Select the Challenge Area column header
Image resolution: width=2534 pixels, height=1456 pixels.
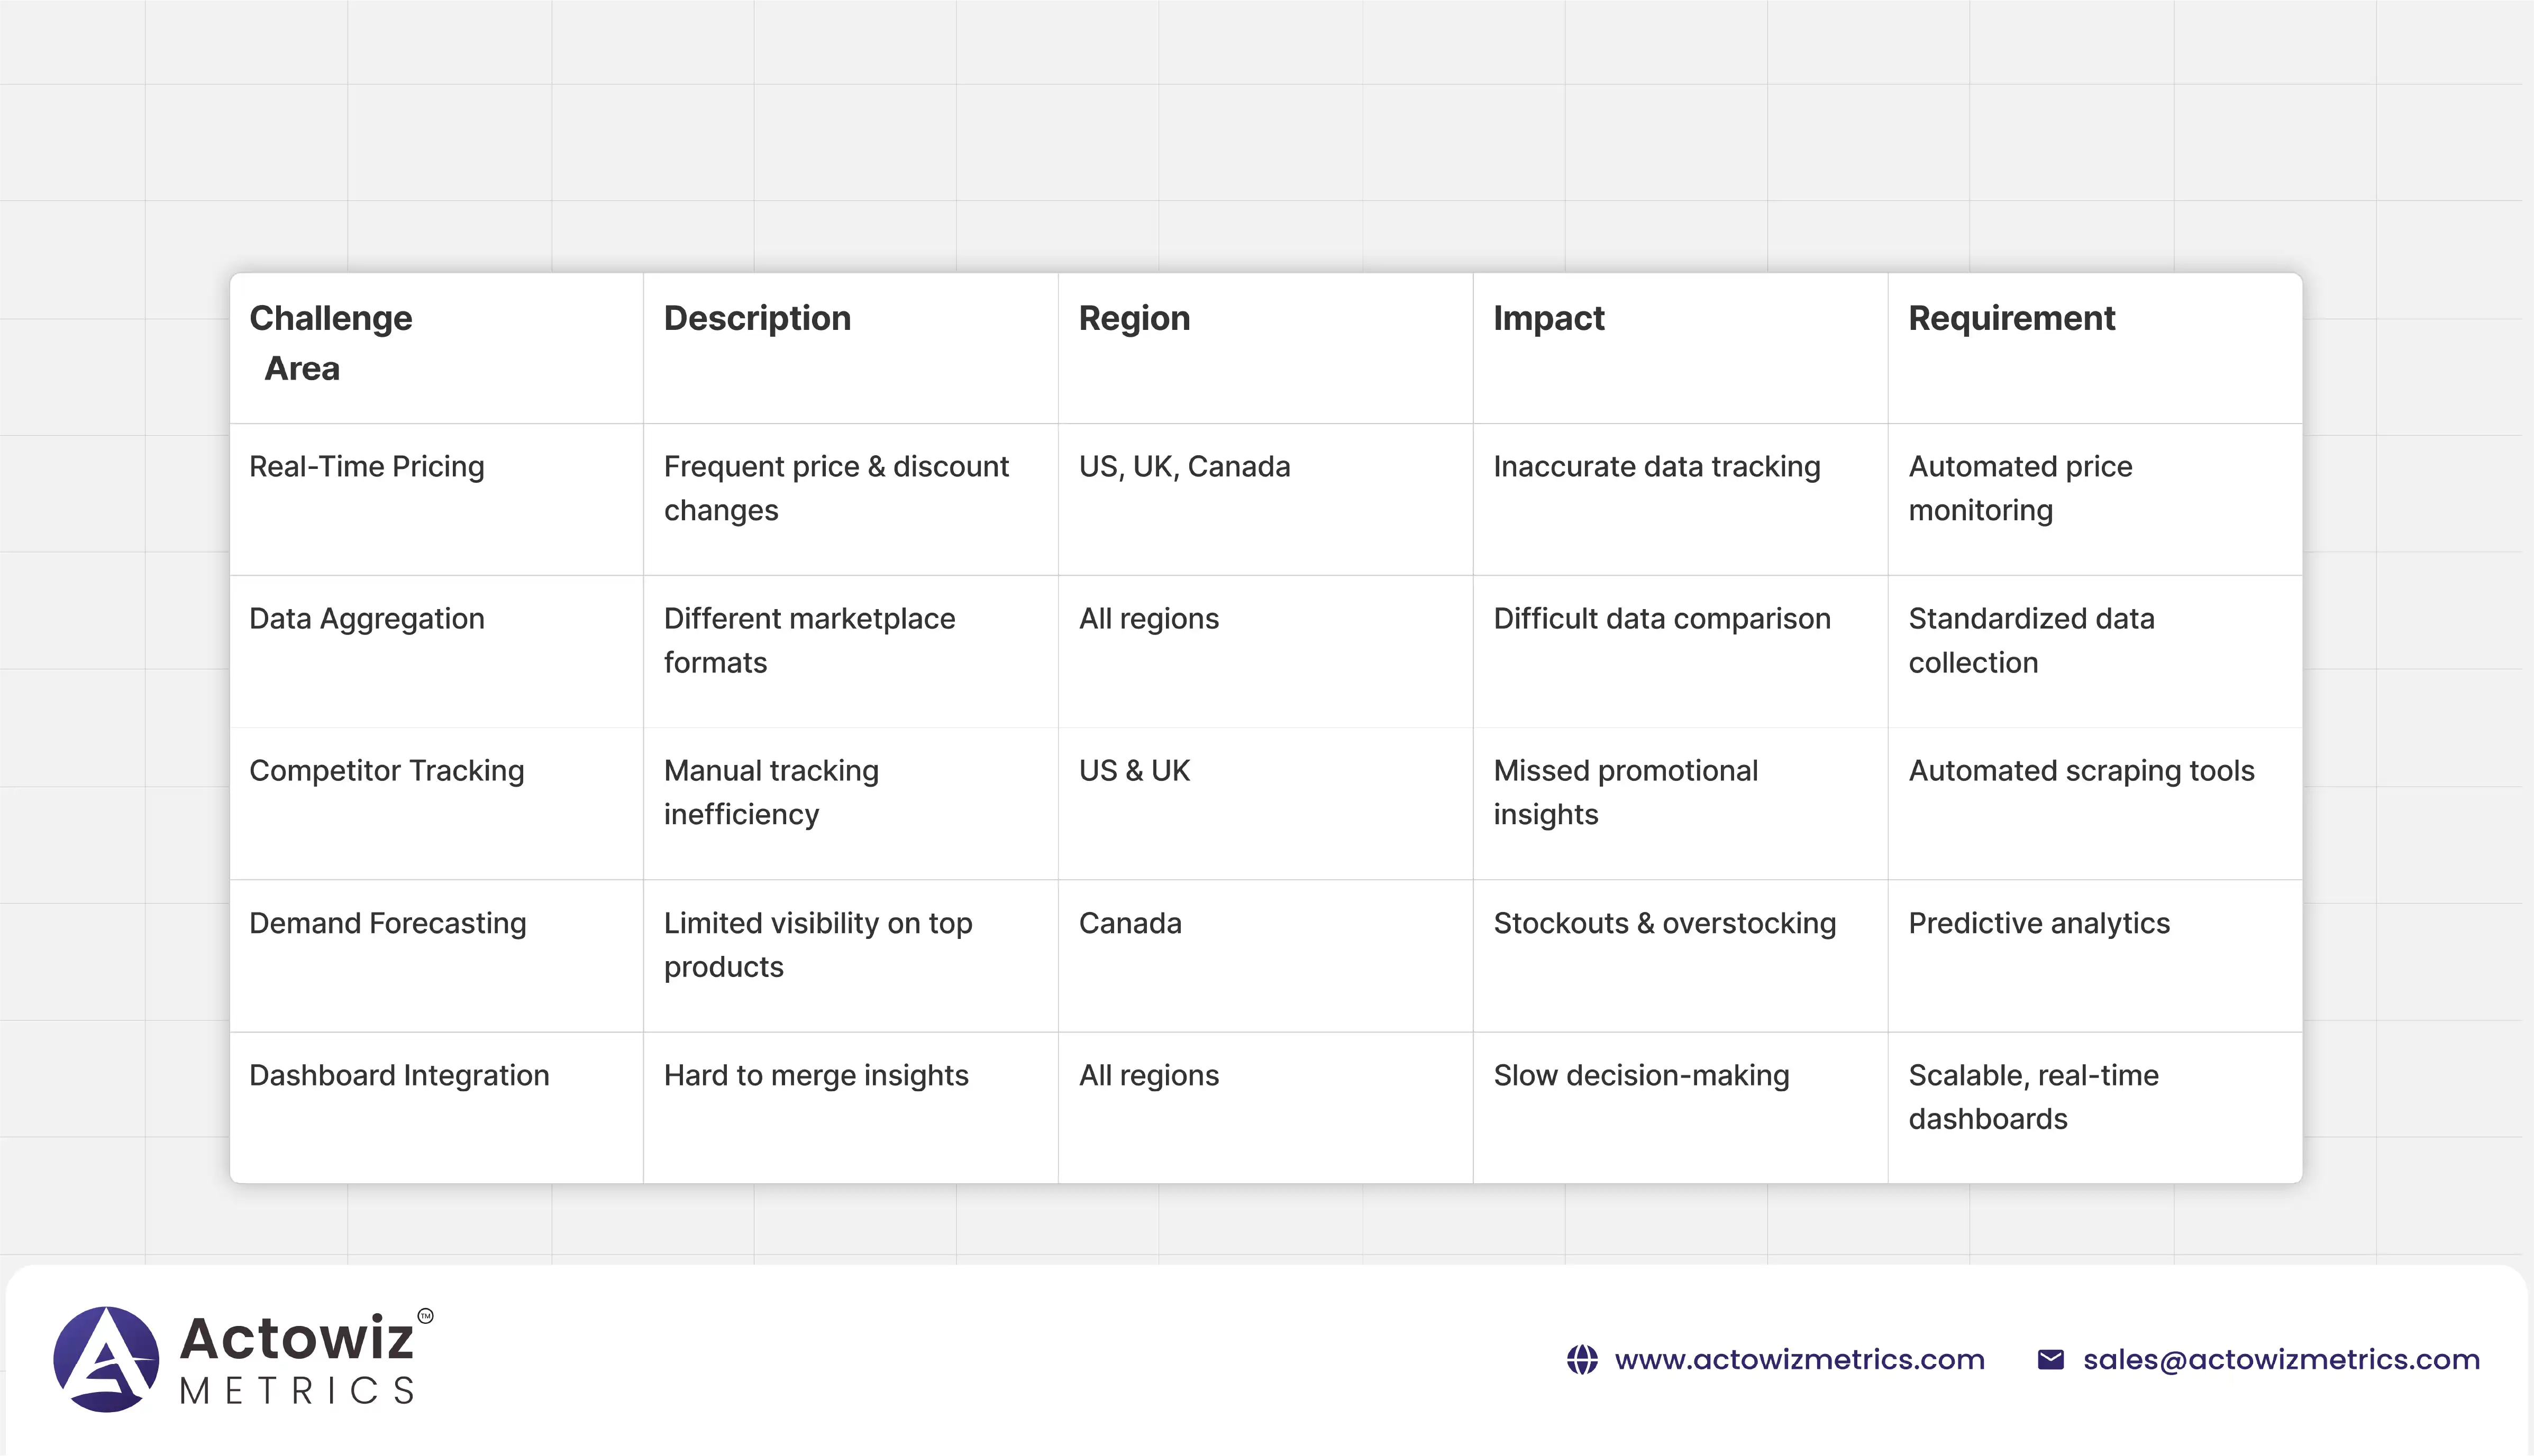point(330,343)
